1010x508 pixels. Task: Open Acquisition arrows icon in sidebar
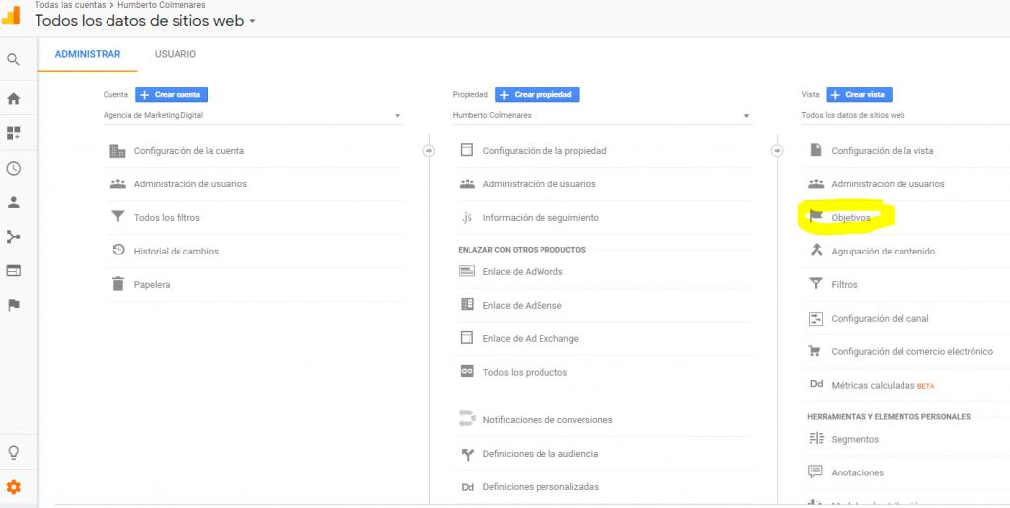tap(13, 237)
